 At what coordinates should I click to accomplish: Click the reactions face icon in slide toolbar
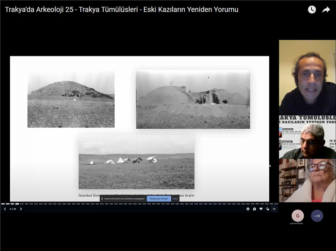[x=248, y=209]
